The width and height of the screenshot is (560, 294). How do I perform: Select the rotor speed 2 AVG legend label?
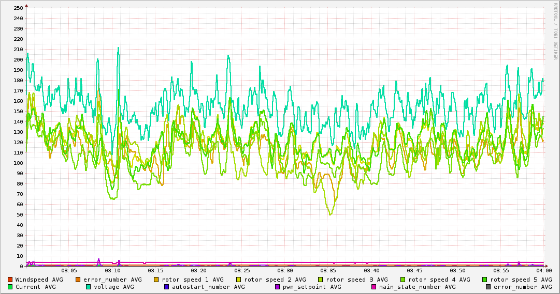[x=275, y=280]
